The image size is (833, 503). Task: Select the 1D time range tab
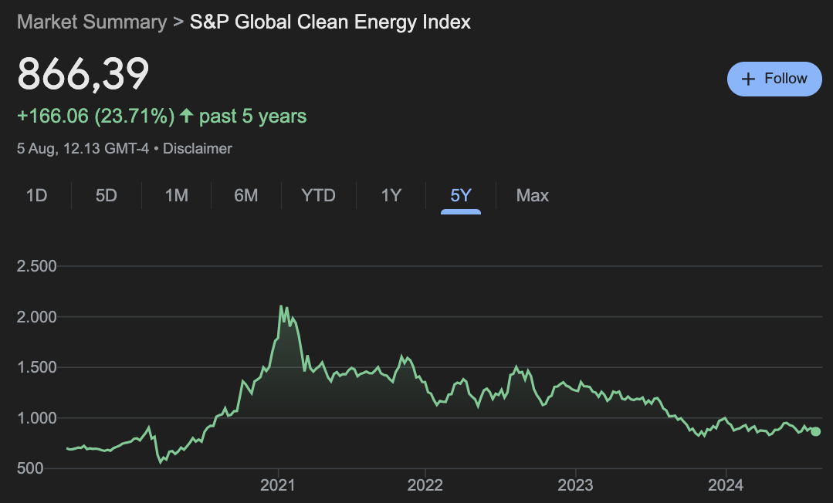coord(37,196)
